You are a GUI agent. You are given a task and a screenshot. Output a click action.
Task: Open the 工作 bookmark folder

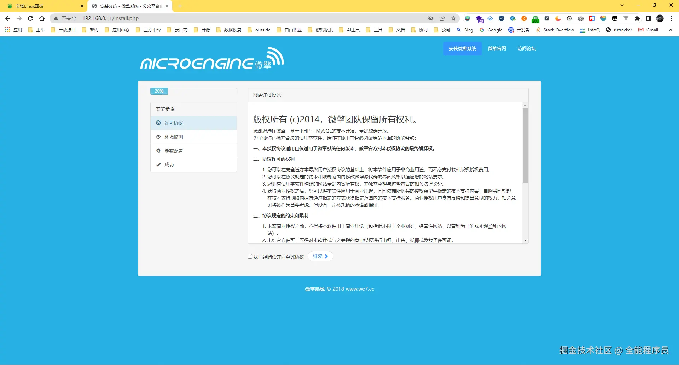[x=36, y=30]
